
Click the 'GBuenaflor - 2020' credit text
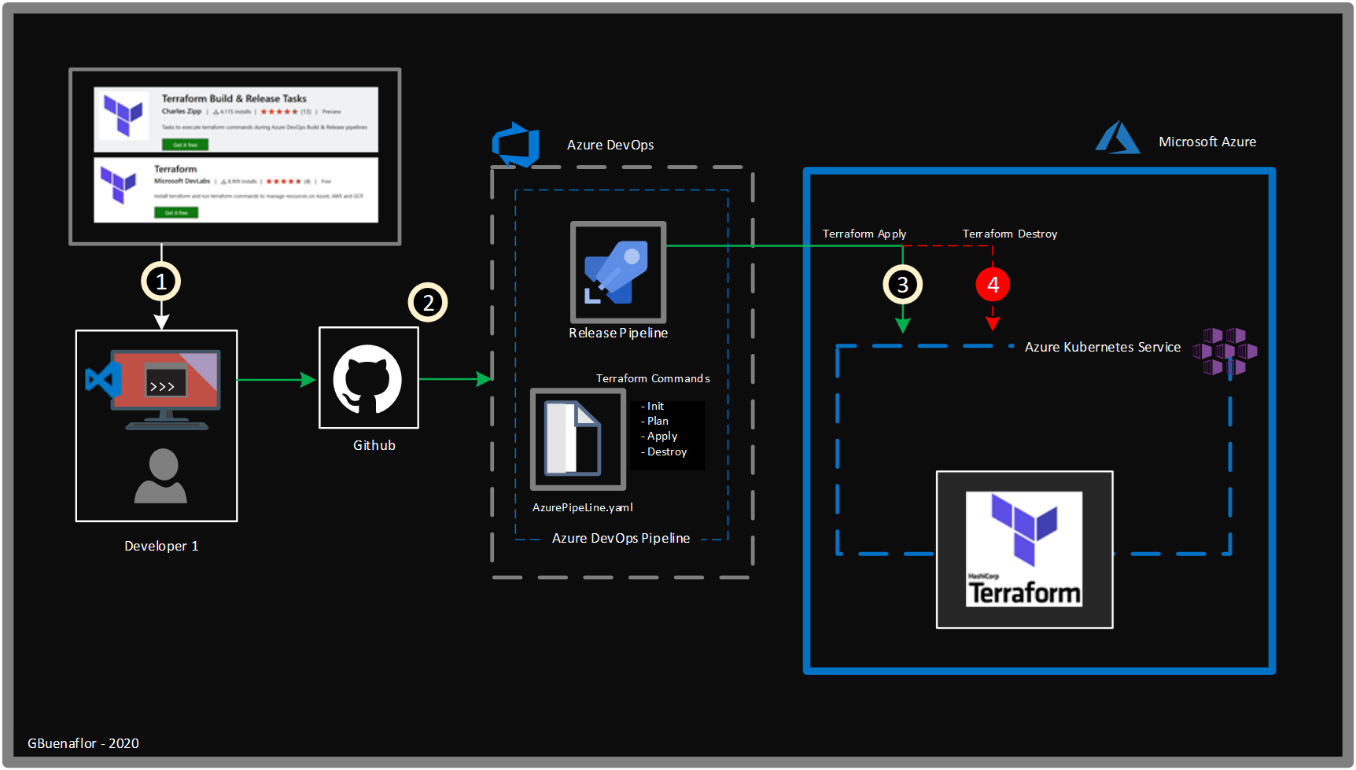(83, 743)
